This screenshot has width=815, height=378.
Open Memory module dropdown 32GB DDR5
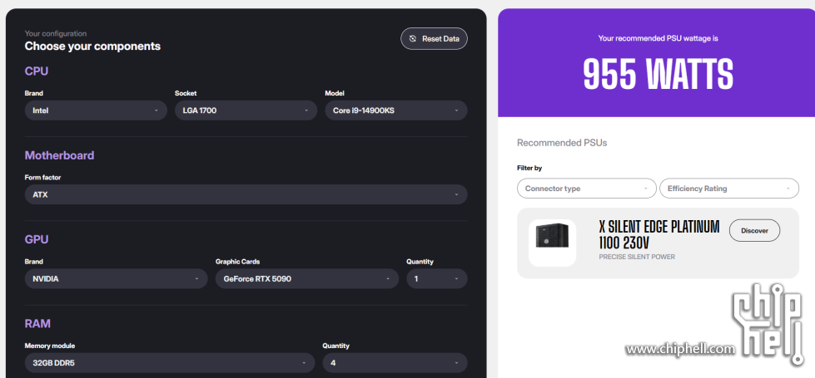click(170, 363)
